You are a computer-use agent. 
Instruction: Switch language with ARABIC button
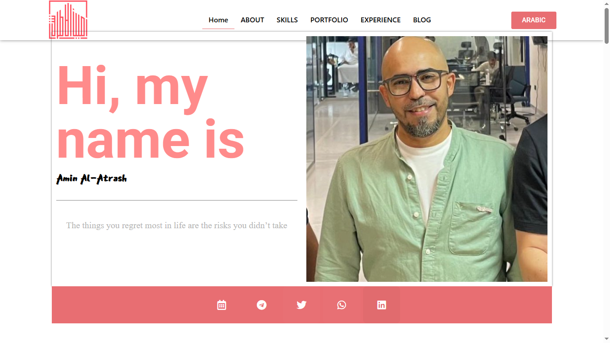[x=534, y=20]
